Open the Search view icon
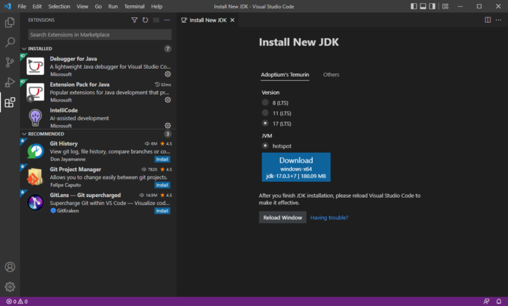This screenshot has width=508, height=306. pos(10,42)
